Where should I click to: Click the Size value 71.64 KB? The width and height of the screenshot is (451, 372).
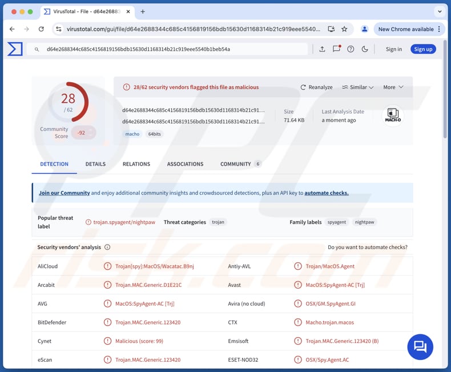click(294, 120)
